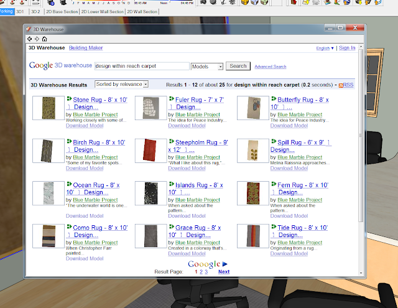398x308 pixels.
Task: Go to results page 3
Action: click(x=206, y=272)
